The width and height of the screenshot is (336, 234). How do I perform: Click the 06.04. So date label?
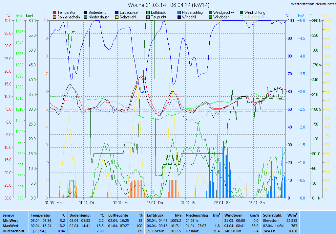coord(257,203)
